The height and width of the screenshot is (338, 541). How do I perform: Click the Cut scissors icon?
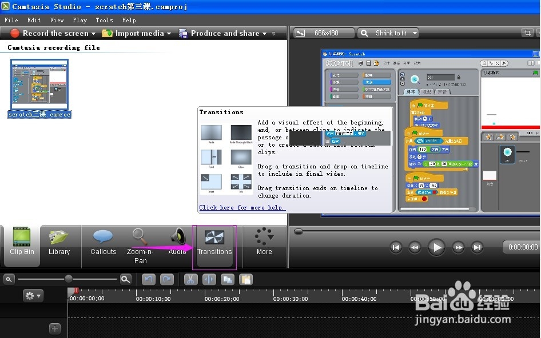click(x=190, y=279)
